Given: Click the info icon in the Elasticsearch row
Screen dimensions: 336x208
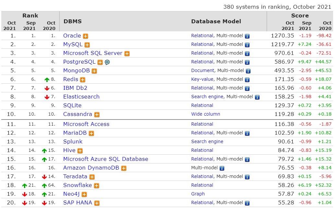Looking at the screenshot, I should tap(257, 98).
